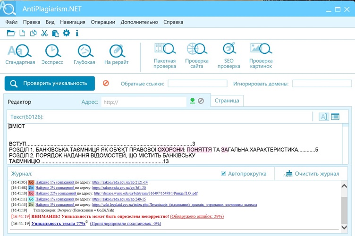Click the journal scrollbar down arrow
Viewport: 355px width, 236px height.
(x=344, y=227)
